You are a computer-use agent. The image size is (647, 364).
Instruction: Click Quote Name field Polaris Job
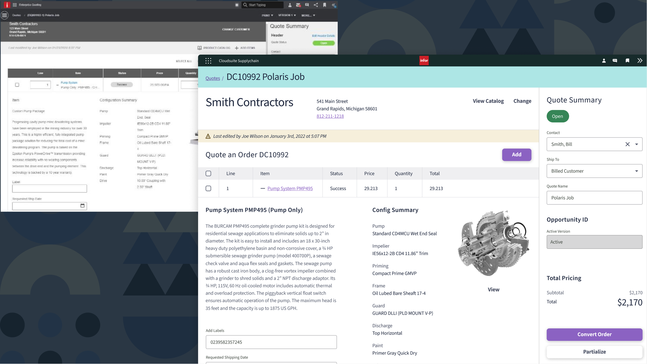594,198
